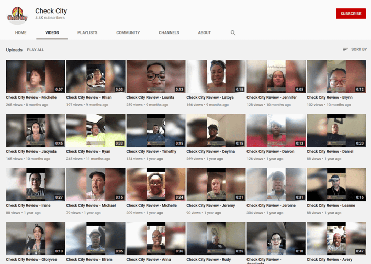Click title 'Check City Review - Timothy'
The image size is (371, 264).
pyautogui.click(x=151, y=151)
